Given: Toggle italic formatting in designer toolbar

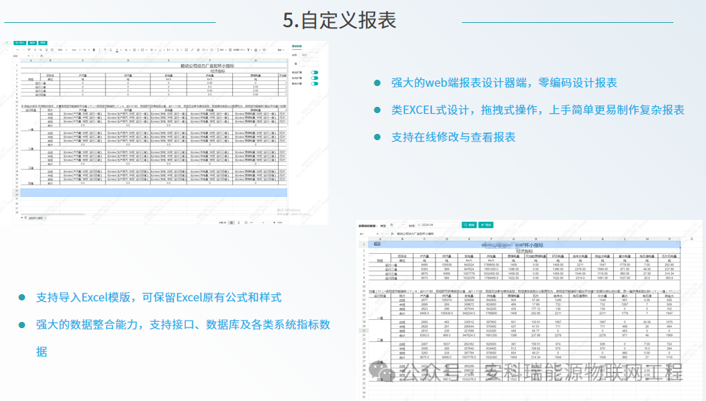Looking at the screenshot, I should (x=99, y=50).
